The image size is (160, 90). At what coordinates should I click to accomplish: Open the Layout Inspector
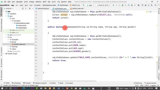(150, 83)
